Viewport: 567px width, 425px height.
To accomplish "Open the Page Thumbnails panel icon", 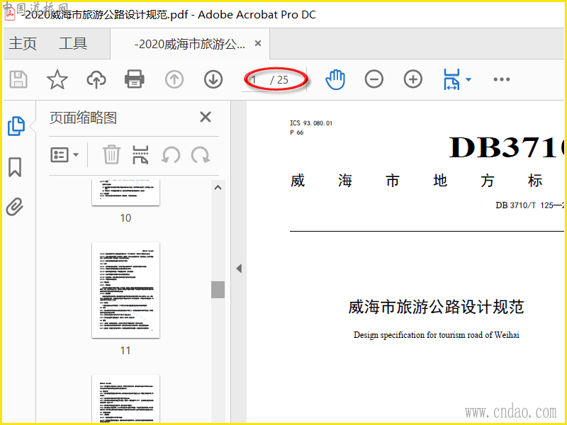I will coord(16,126).
